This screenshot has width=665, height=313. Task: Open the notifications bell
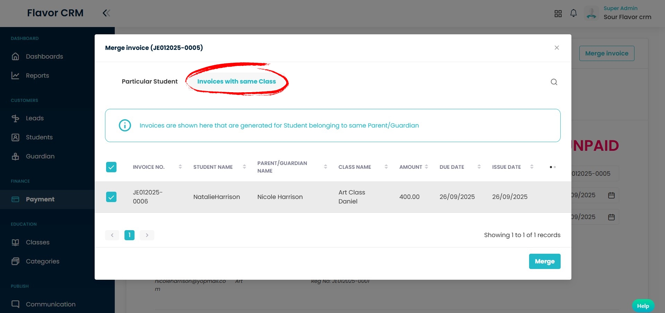[573, 13]
